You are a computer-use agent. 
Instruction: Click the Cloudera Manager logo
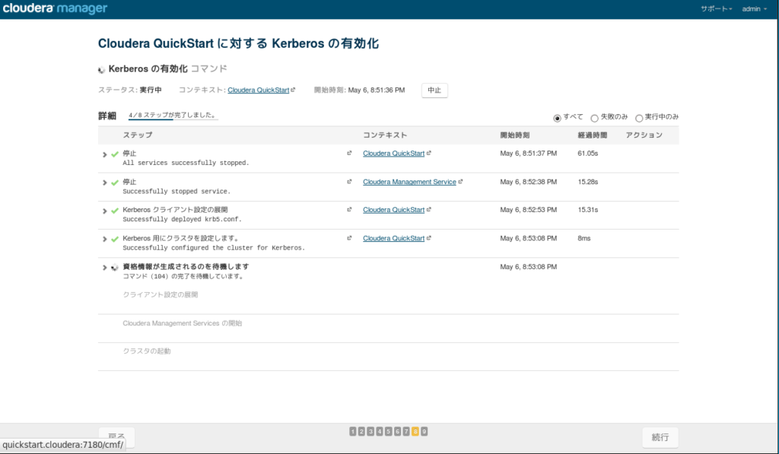55,8
